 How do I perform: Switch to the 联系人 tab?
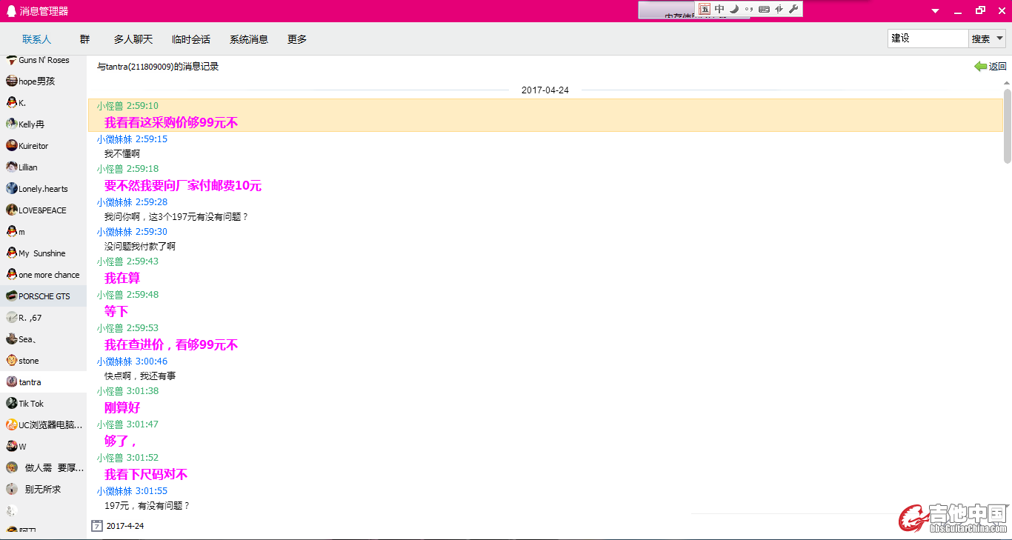tap(37, 39)
